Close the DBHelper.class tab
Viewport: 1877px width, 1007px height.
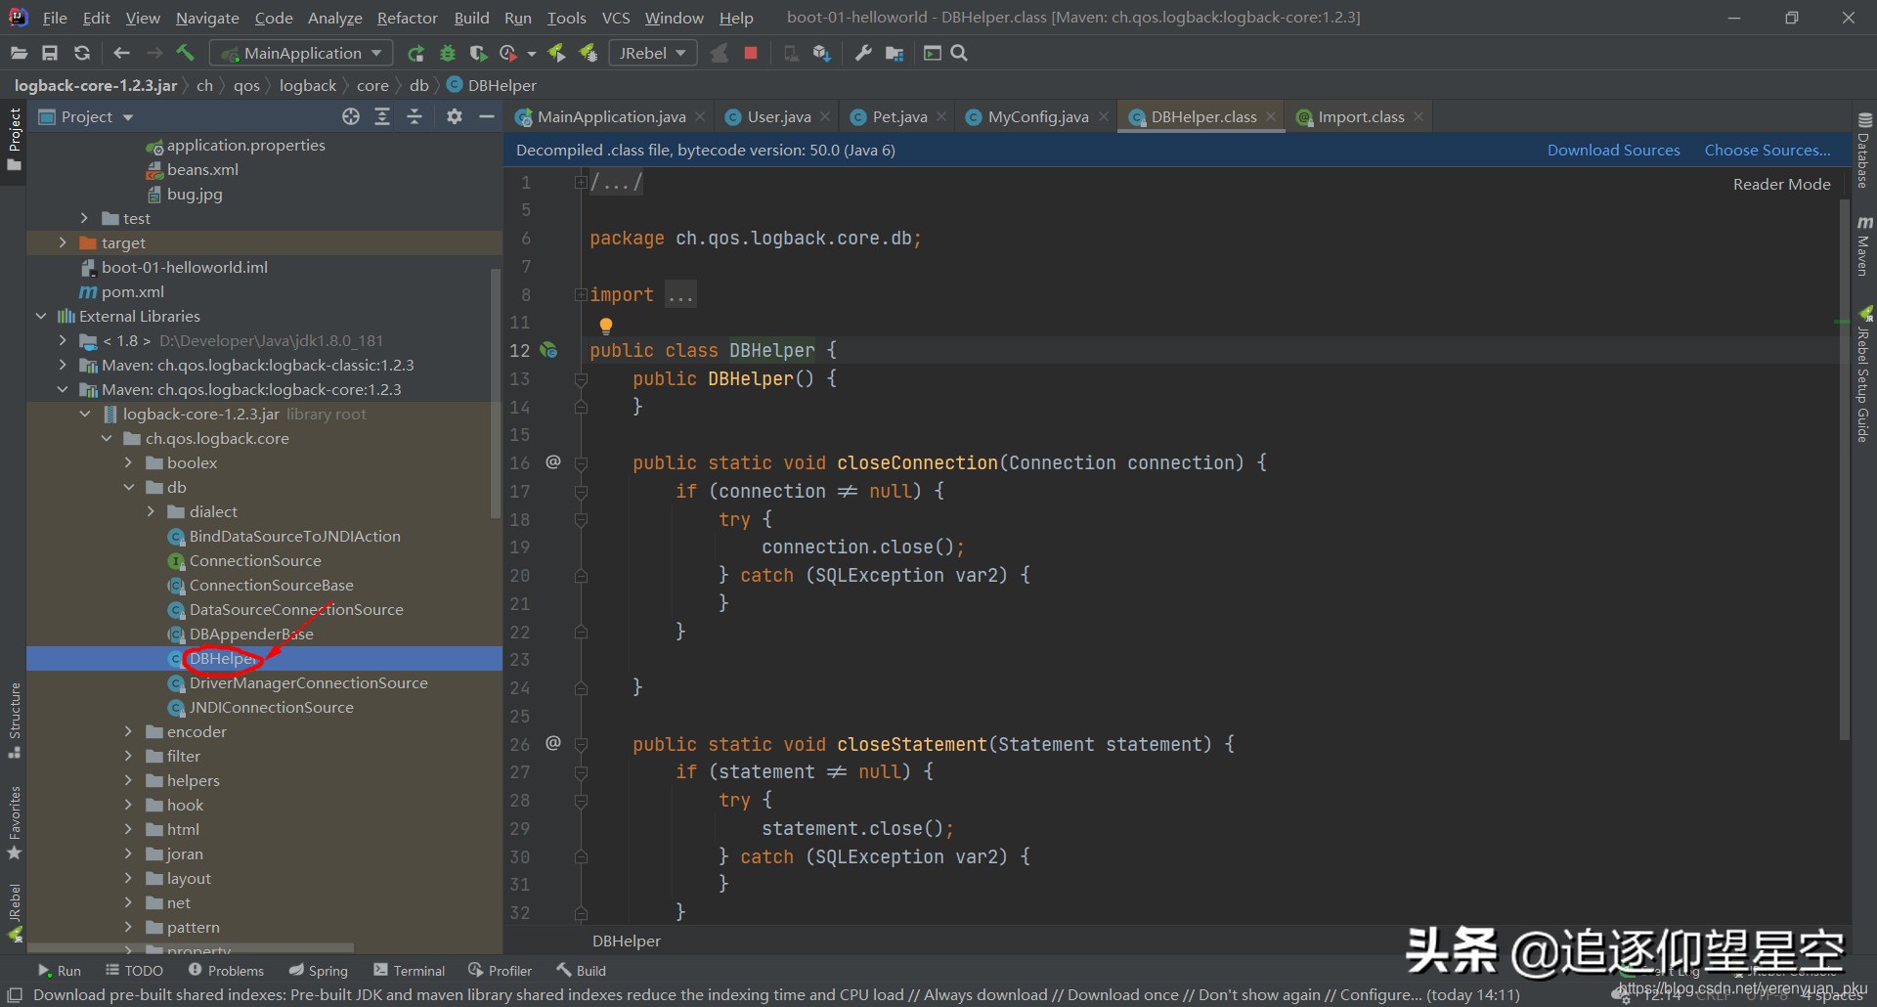pos(1271,116)
